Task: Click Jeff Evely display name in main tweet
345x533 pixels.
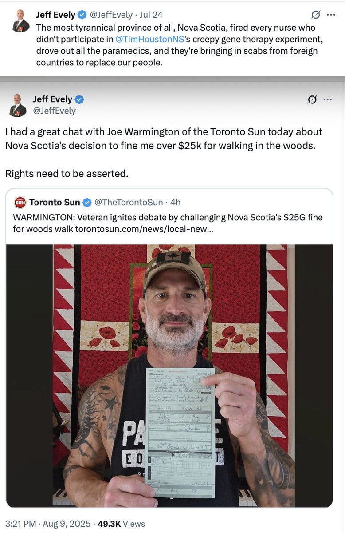Action: pos(52,99)
